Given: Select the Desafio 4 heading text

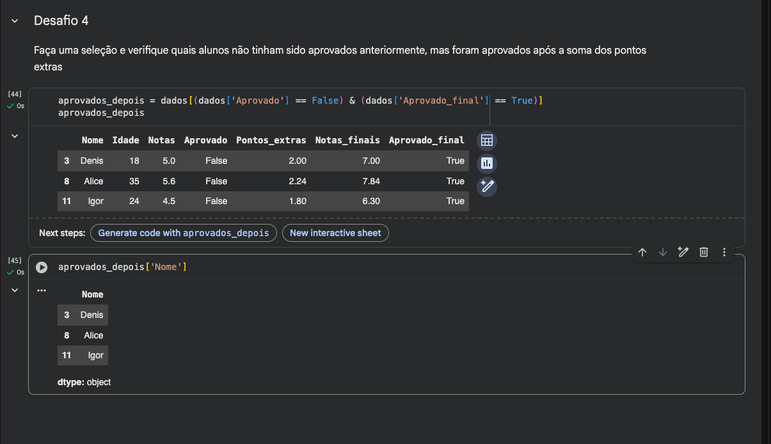Looking at the screenshot, I should click(x=61, y=20).
